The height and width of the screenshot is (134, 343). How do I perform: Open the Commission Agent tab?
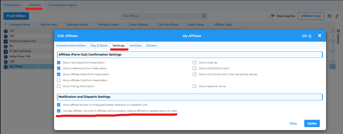[63, 5]
